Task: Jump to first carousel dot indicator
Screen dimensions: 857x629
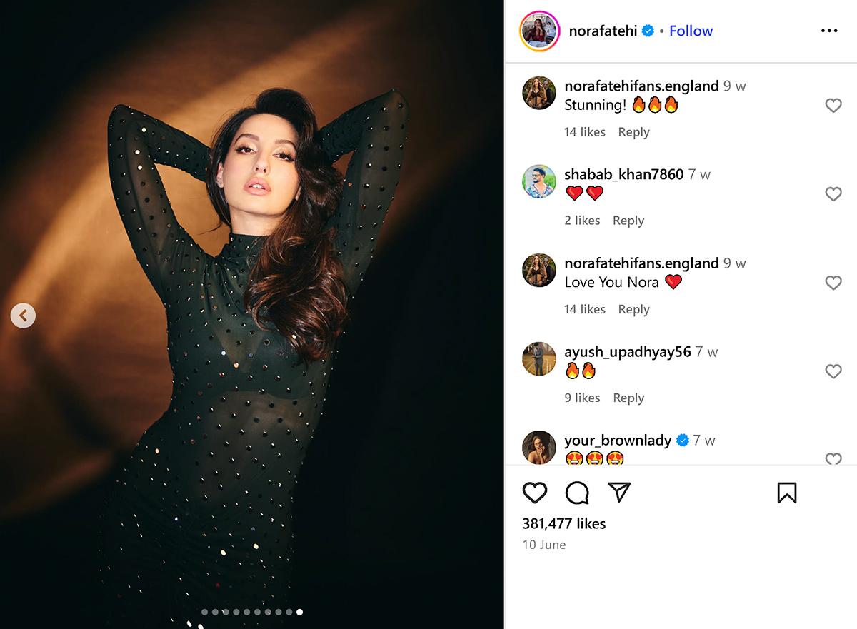Action: (205, 612)
